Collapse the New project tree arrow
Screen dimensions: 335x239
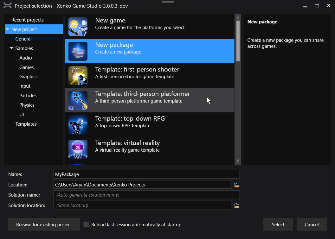8,29
